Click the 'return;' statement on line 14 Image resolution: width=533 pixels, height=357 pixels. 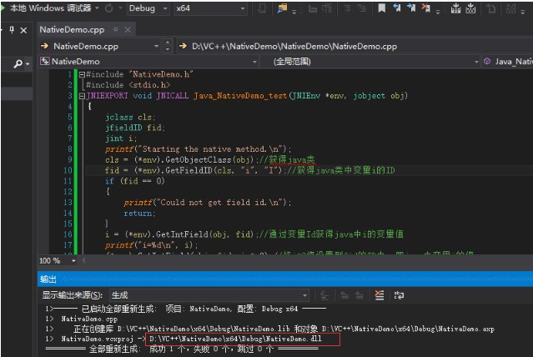pos(139,214)
